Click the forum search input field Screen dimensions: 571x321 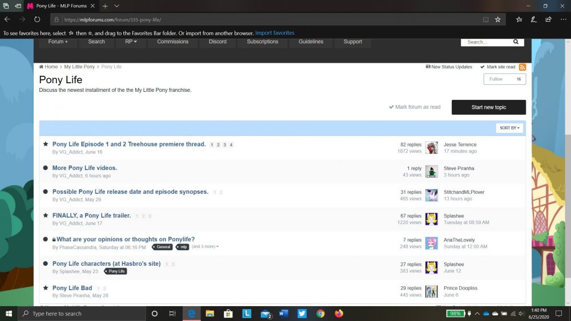coord(486,42)
